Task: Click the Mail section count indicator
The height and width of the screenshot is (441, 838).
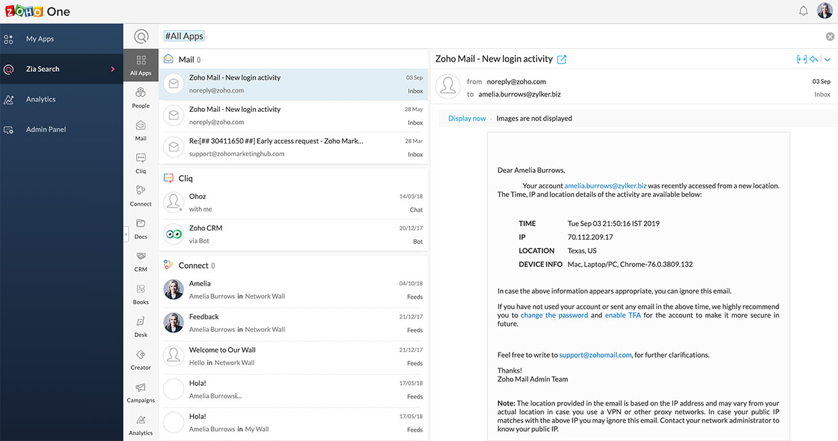Action: pos(198,60)
